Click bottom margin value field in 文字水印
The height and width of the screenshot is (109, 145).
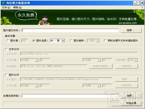[x=107, y=60]
